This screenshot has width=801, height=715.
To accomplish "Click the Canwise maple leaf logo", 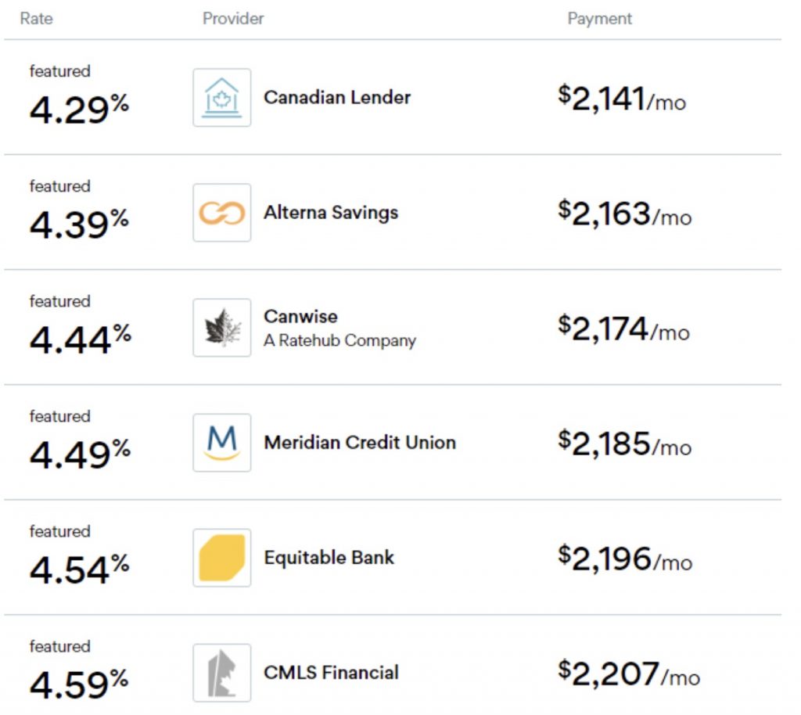I will tap(222, 328).
